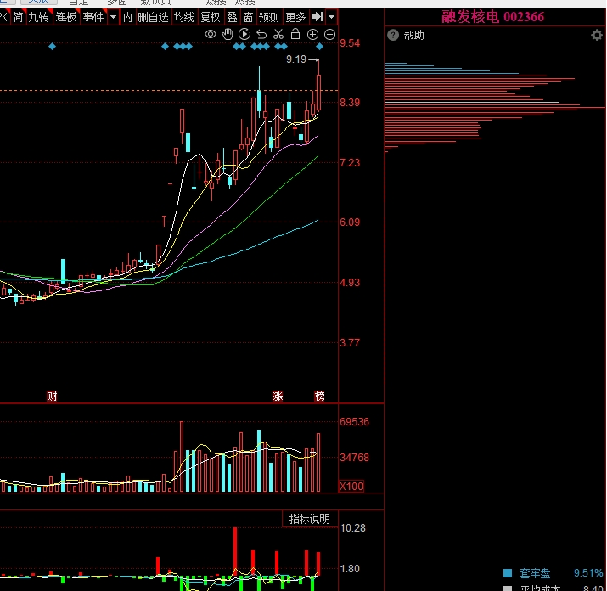Click the 涨 event marker on chart

278,397
